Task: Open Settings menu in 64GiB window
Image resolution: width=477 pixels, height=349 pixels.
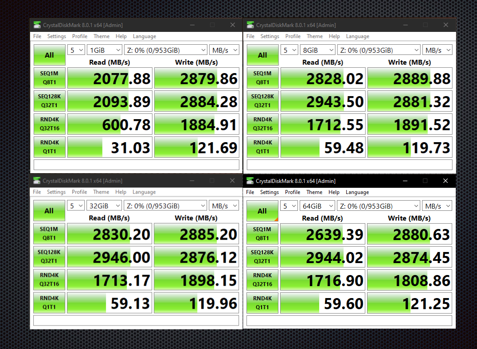Action: [270, 192]
